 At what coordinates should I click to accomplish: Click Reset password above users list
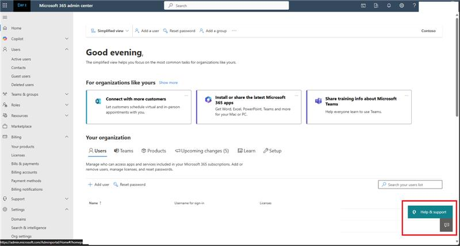point(129,184)
